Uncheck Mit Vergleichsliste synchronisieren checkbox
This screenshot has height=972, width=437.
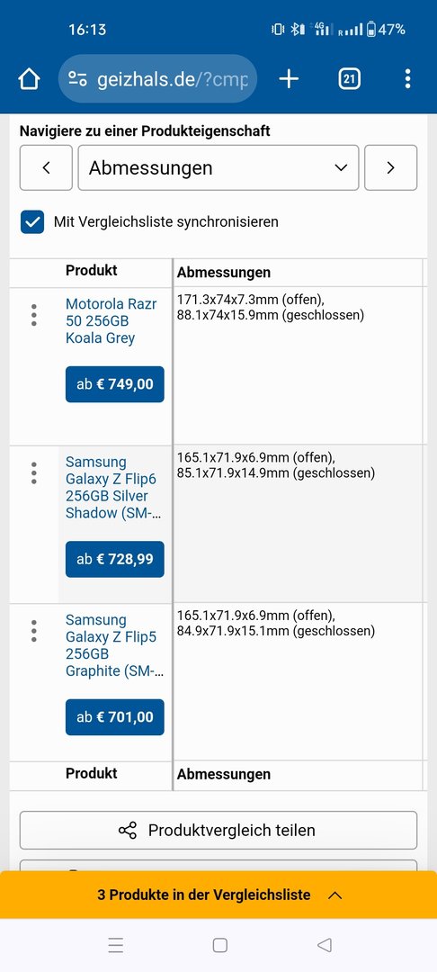32,222
